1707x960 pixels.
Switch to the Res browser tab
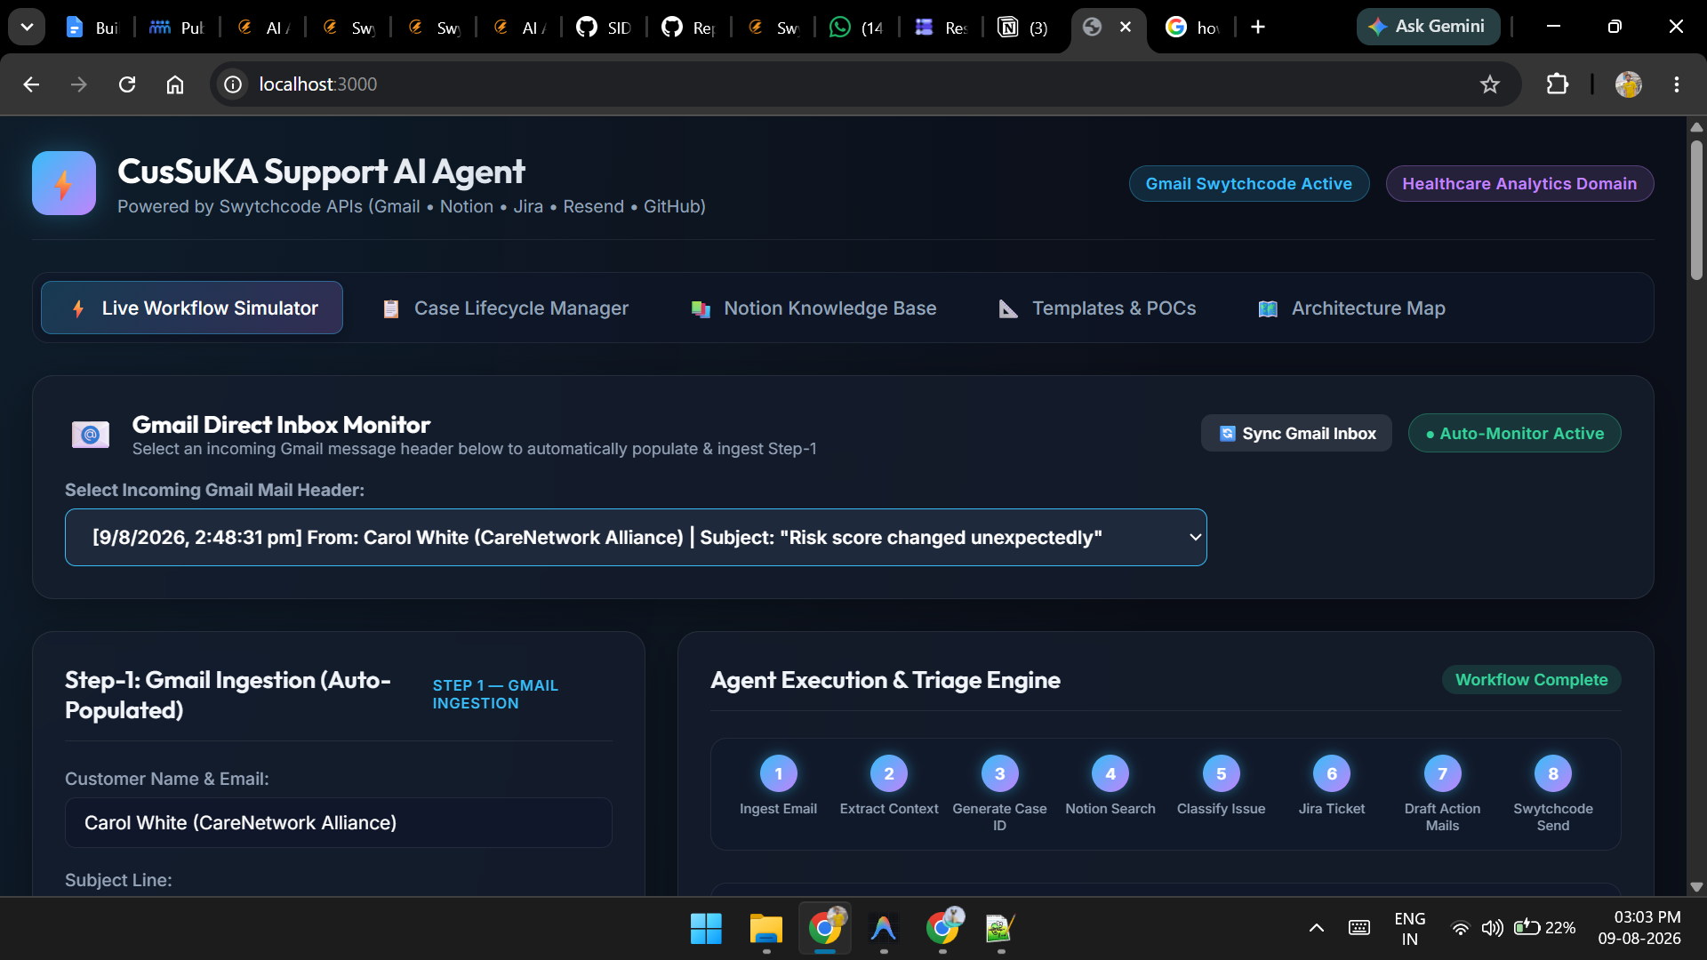point(942,28)
